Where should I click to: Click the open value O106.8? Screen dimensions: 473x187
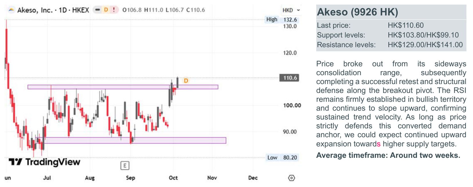click(132, 10)
